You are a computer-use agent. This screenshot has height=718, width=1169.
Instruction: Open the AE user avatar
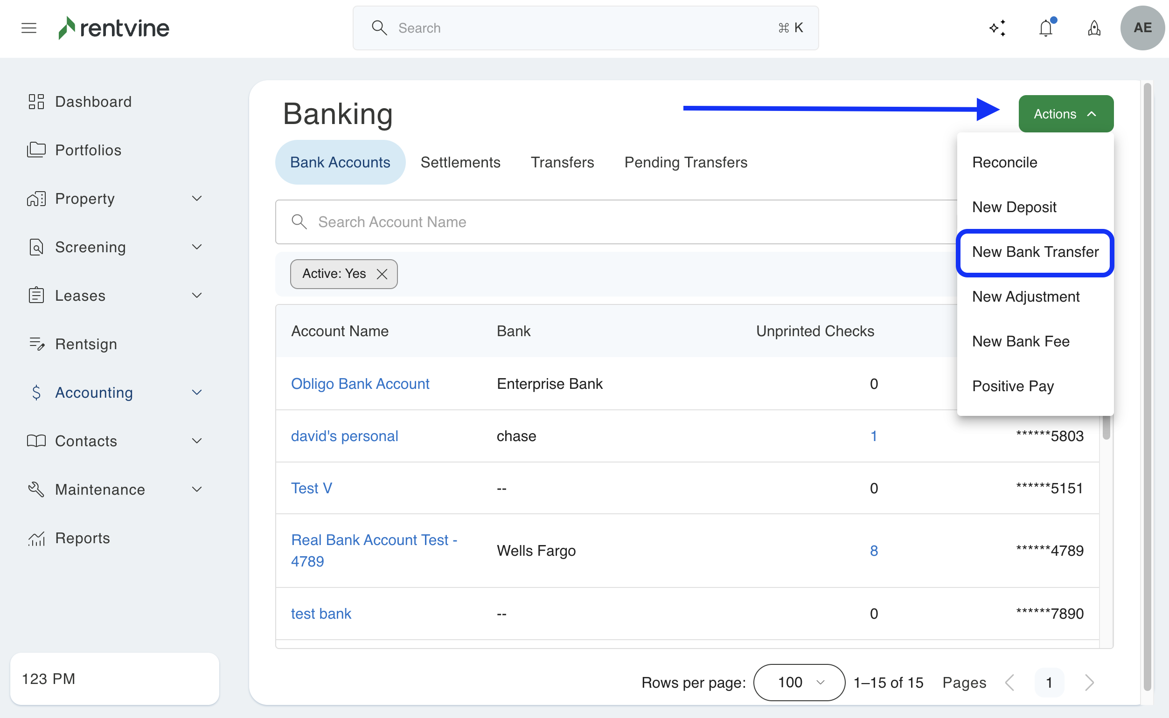(1142, 28)
